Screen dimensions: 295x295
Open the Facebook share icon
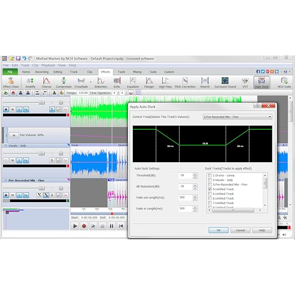click(x=258, y=72)
